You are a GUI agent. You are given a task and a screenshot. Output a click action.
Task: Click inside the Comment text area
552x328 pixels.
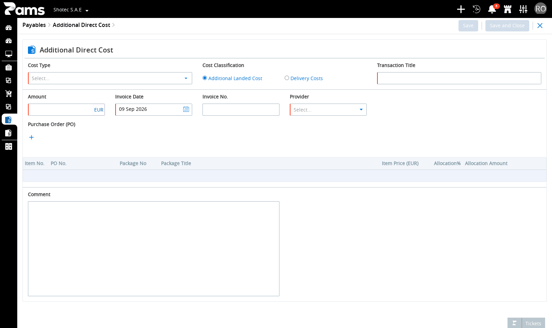pyautogui.click(x=154, y=249)
